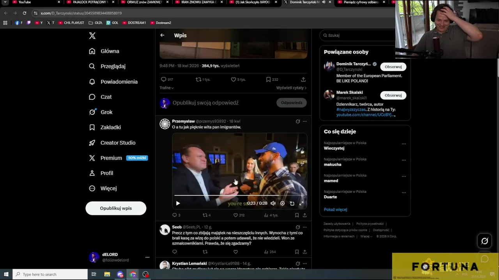Open Grok icon on Przemysław's reply

pos(298,121)
